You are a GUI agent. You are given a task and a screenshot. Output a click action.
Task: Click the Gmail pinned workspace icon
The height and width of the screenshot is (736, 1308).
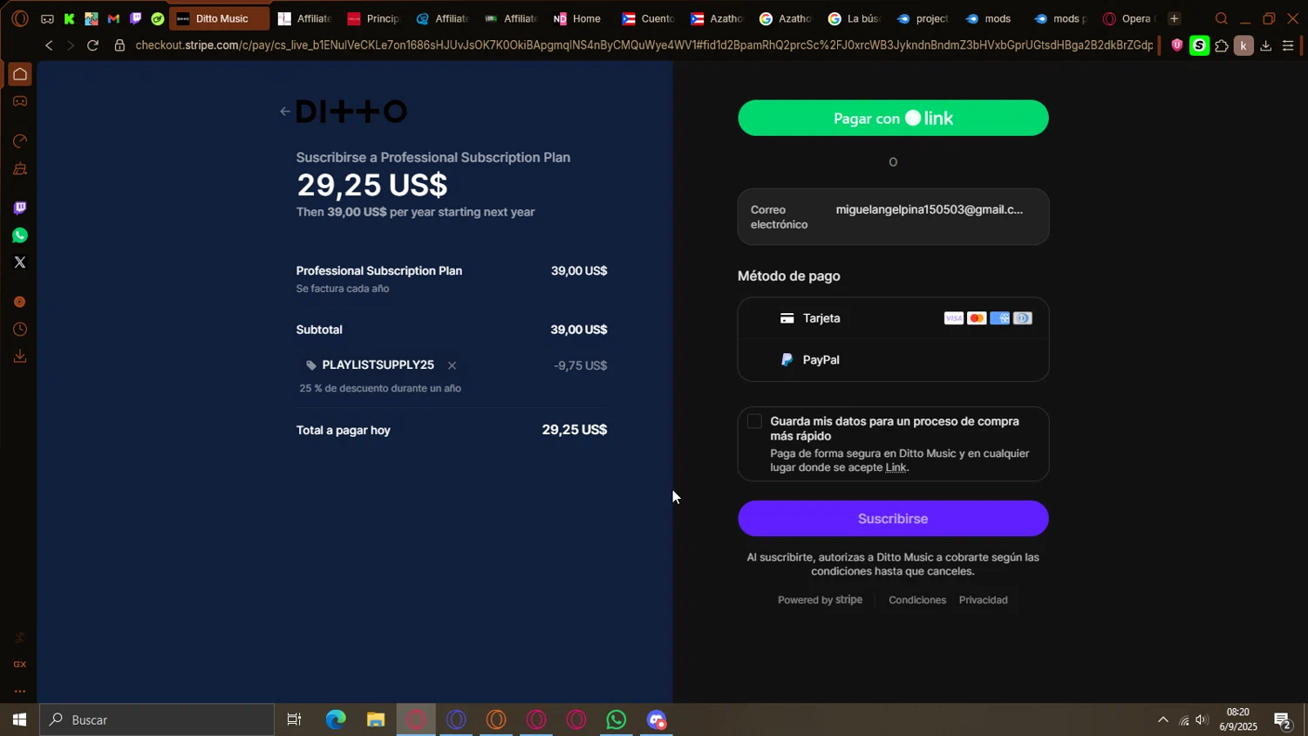pos(113,18)
